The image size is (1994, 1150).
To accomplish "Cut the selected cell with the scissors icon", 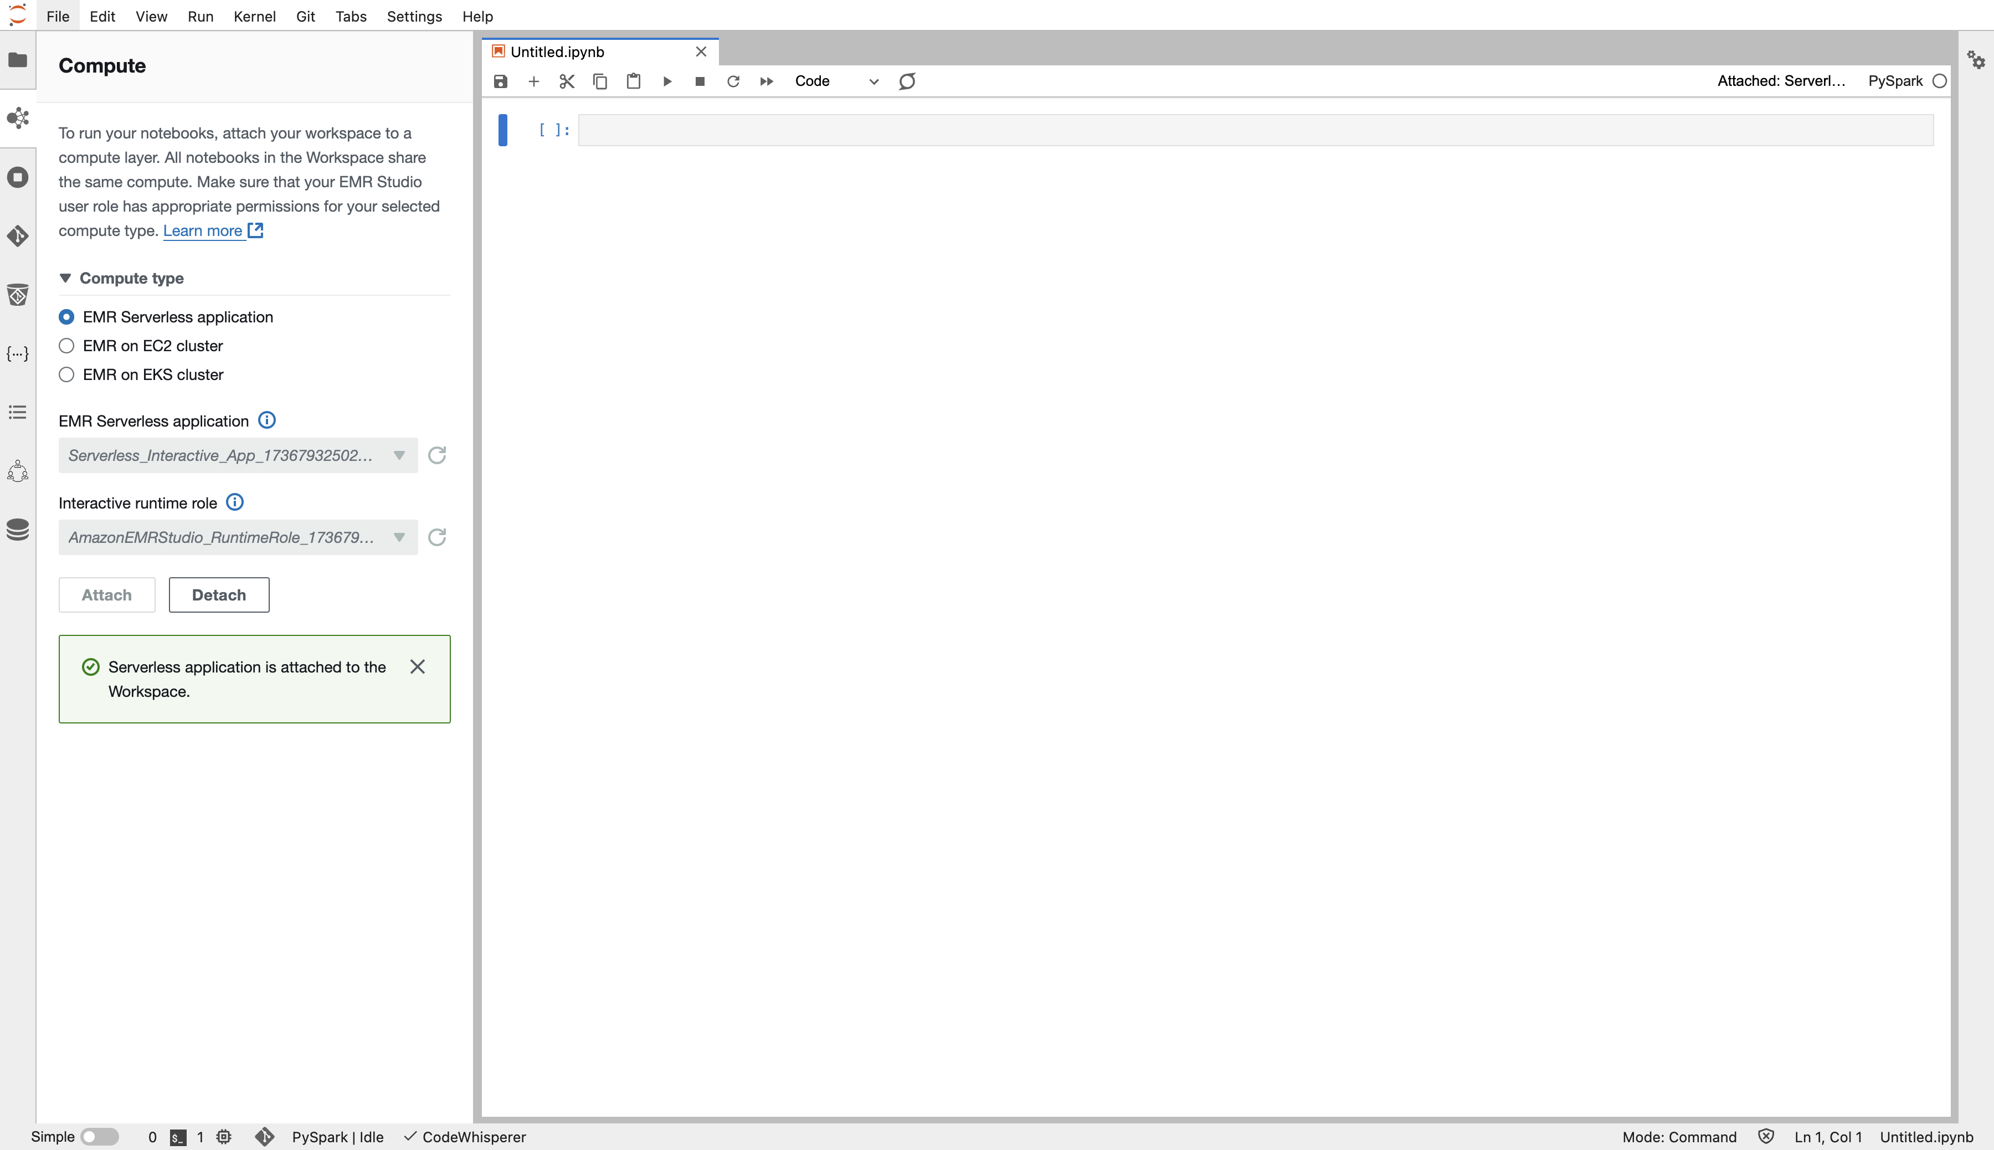I will tap(567, 81).
